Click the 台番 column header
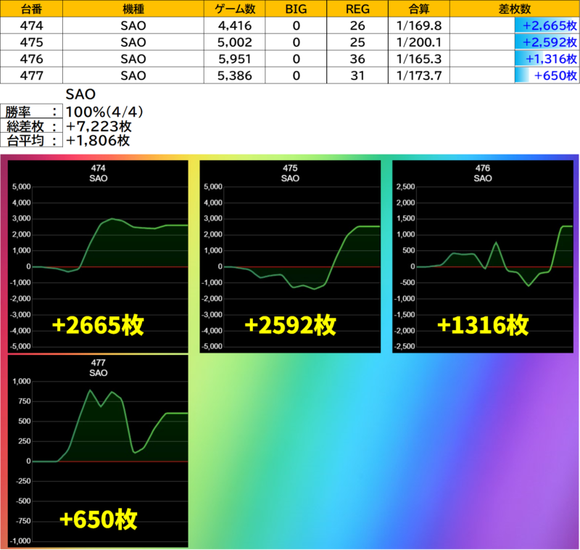580x550 pixels. 31,9
